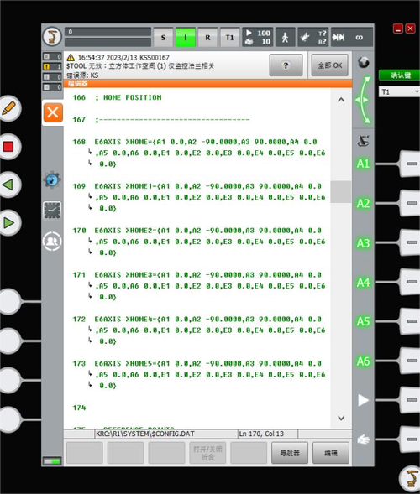The width and height of the screenshot is (420, 494).
Task: Click the walking man incremental jog icon
Action: point(286,37)
